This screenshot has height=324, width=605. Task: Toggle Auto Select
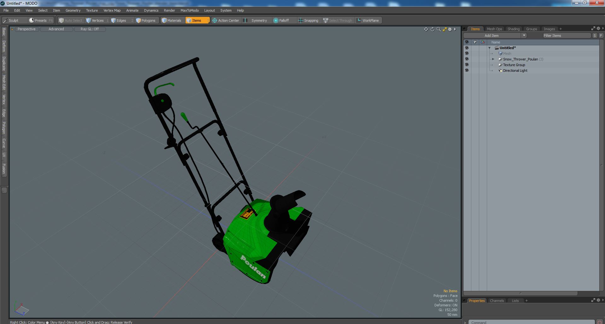pos(71,20)
